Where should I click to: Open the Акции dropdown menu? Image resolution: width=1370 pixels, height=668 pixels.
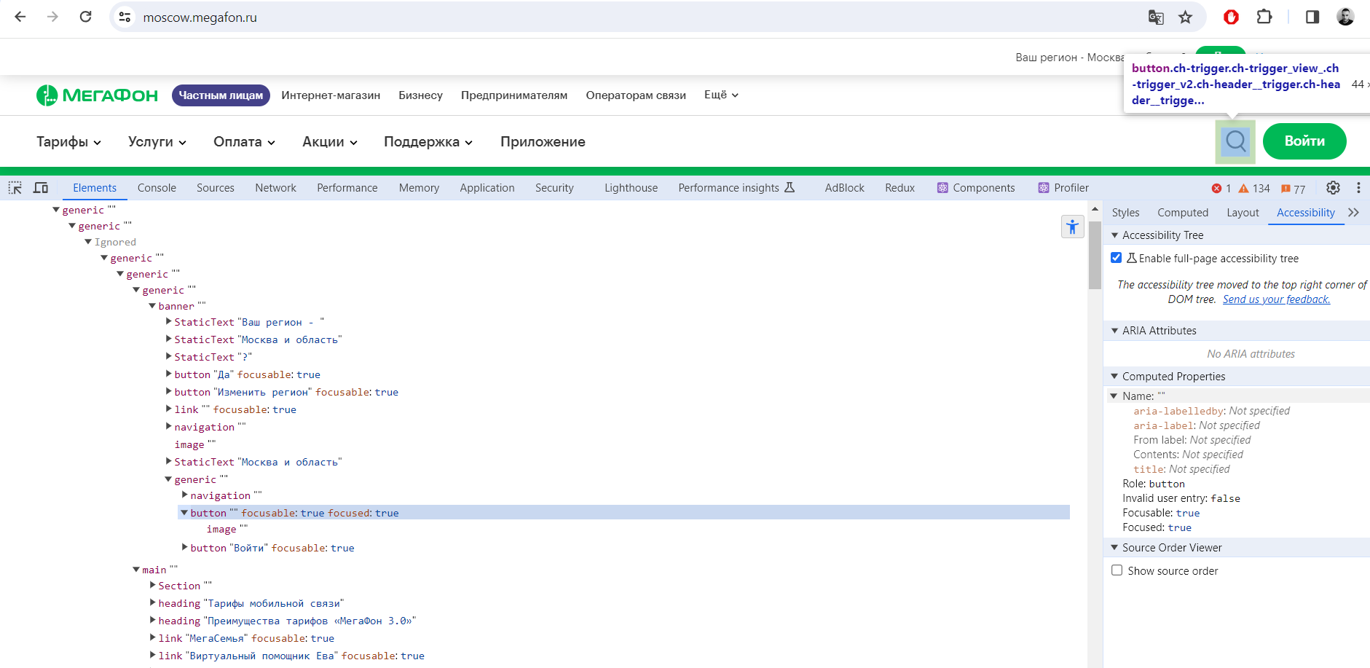pyautogui.click(x=330, y=142)
